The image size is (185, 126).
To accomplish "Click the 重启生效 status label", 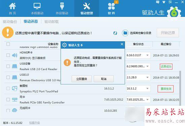I will tap(166, 89).
